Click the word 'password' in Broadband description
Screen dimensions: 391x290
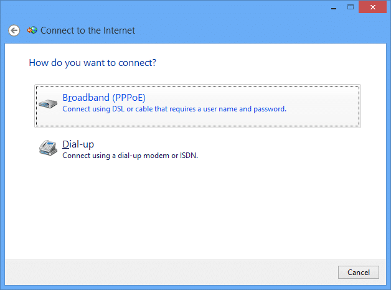[x=270, y=109]
